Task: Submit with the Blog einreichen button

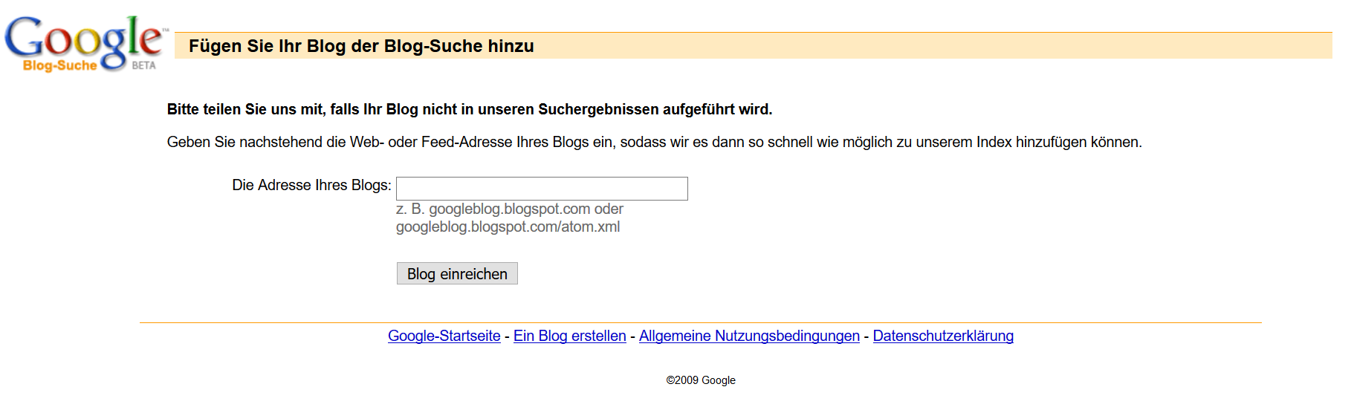Action: (457, 273)
